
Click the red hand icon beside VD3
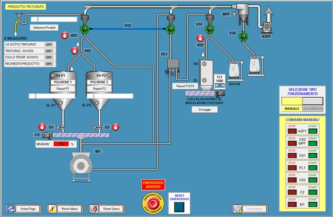pos(200,38)
